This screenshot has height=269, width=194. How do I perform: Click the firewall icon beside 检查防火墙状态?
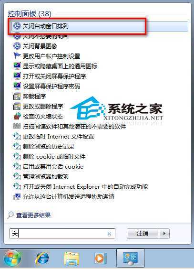pyautogui.click(x=17, y=116)
